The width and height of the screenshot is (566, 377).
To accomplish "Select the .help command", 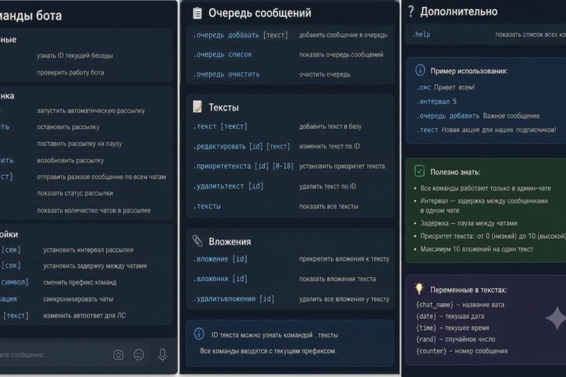I will click(x=421, y=35).
